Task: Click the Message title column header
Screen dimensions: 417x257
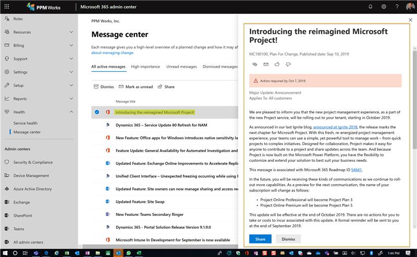Action: 126,101
